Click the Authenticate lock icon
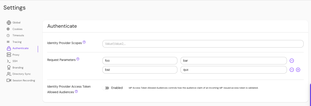 pos(9,48)
